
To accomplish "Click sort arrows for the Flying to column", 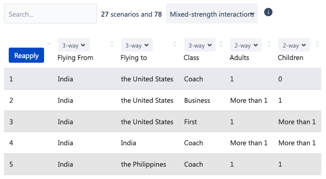I will [x=175, y=44].
